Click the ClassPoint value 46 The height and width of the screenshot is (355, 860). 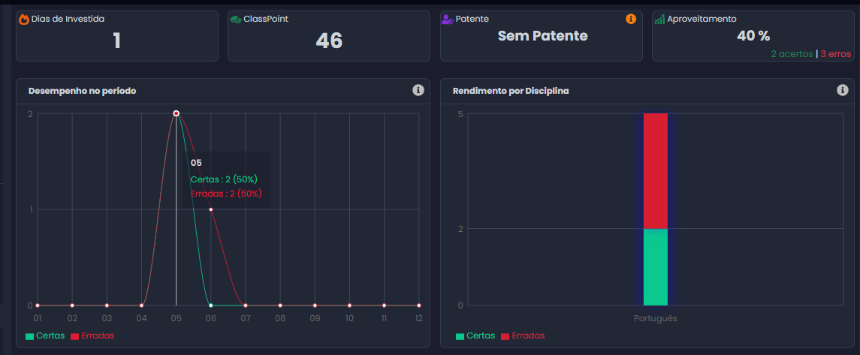pyautogui.click(x=329, y=41)
